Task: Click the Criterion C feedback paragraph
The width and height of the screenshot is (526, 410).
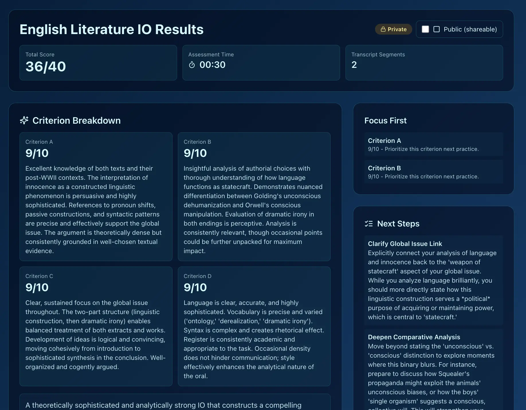Action: [x=96, y=335]
